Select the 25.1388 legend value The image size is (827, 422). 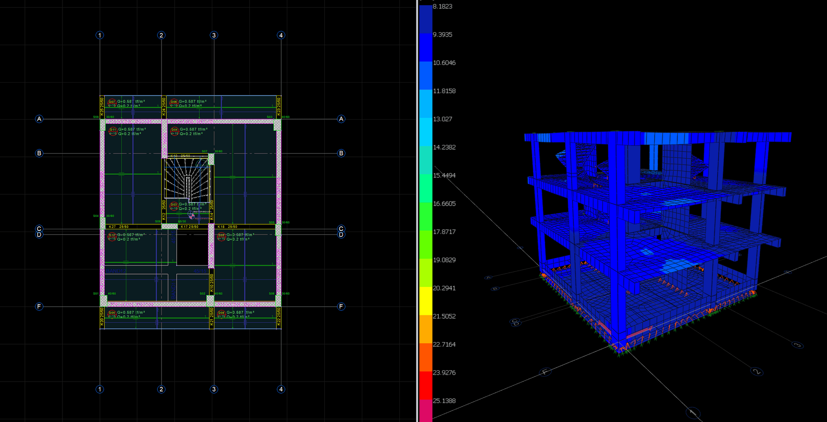pyautogui.click(x=444, y=401)
